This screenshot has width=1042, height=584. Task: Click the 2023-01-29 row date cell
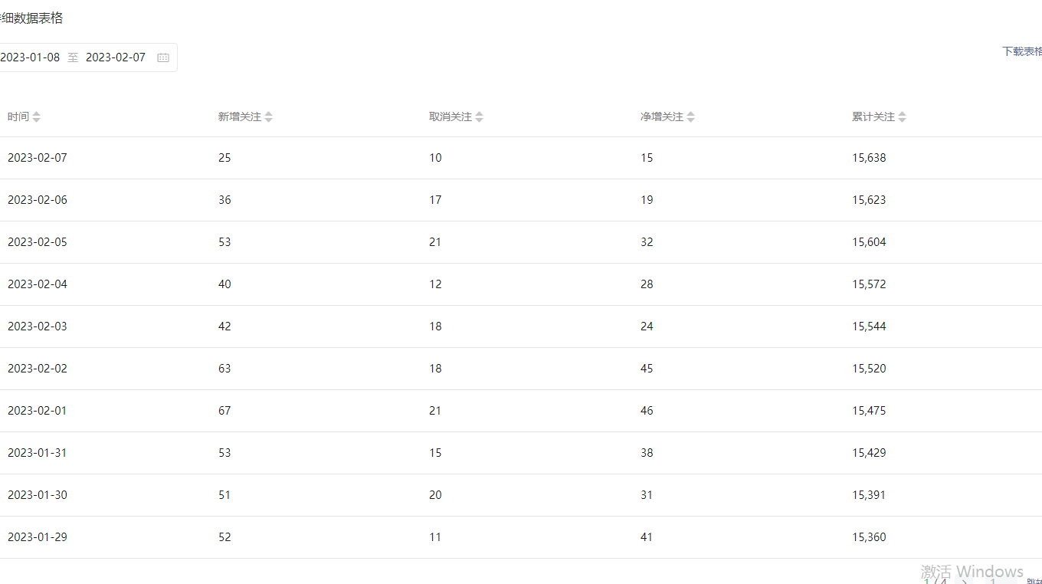[38, 537]
